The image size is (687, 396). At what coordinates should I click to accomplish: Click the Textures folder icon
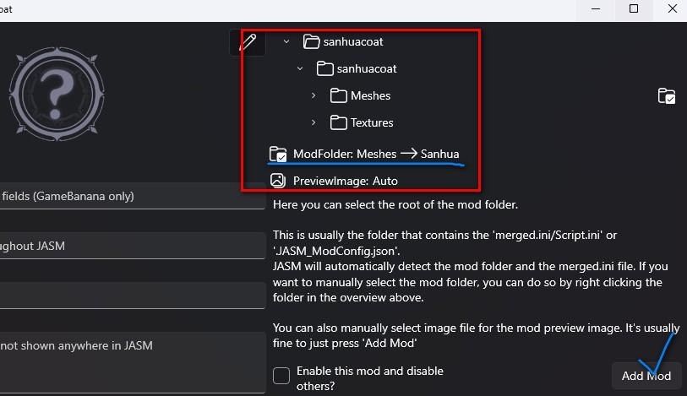tap(338, 122)
